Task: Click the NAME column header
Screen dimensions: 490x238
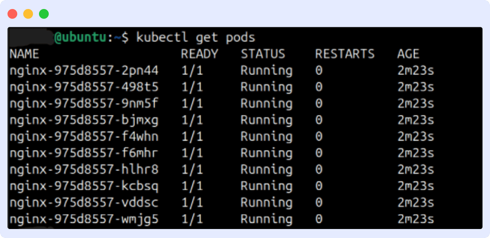Action: pos(24,54)
